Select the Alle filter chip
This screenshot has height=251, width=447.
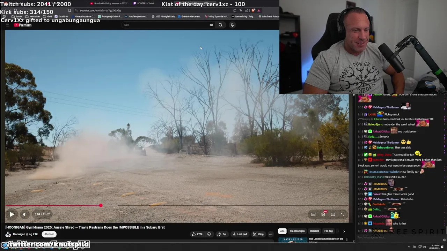click(282, 231)
